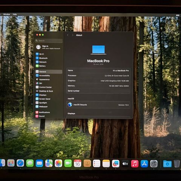Open the Contacts app in Dock

click(x=87, y=163)
